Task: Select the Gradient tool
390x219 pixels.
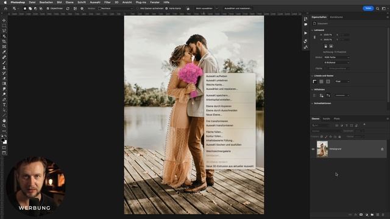Action: click(x=4, y=84)
